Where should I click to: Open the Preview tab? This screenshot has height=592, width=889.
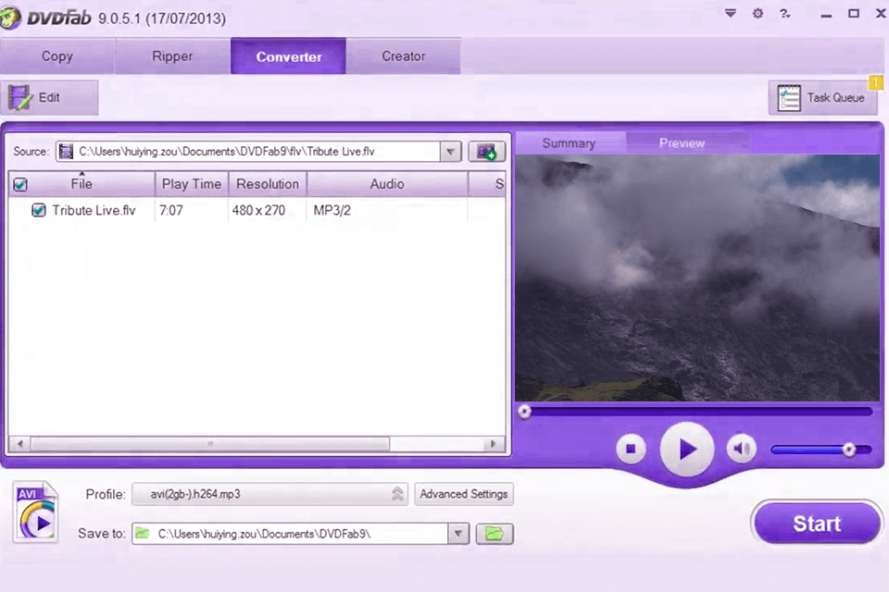[682, 142]
